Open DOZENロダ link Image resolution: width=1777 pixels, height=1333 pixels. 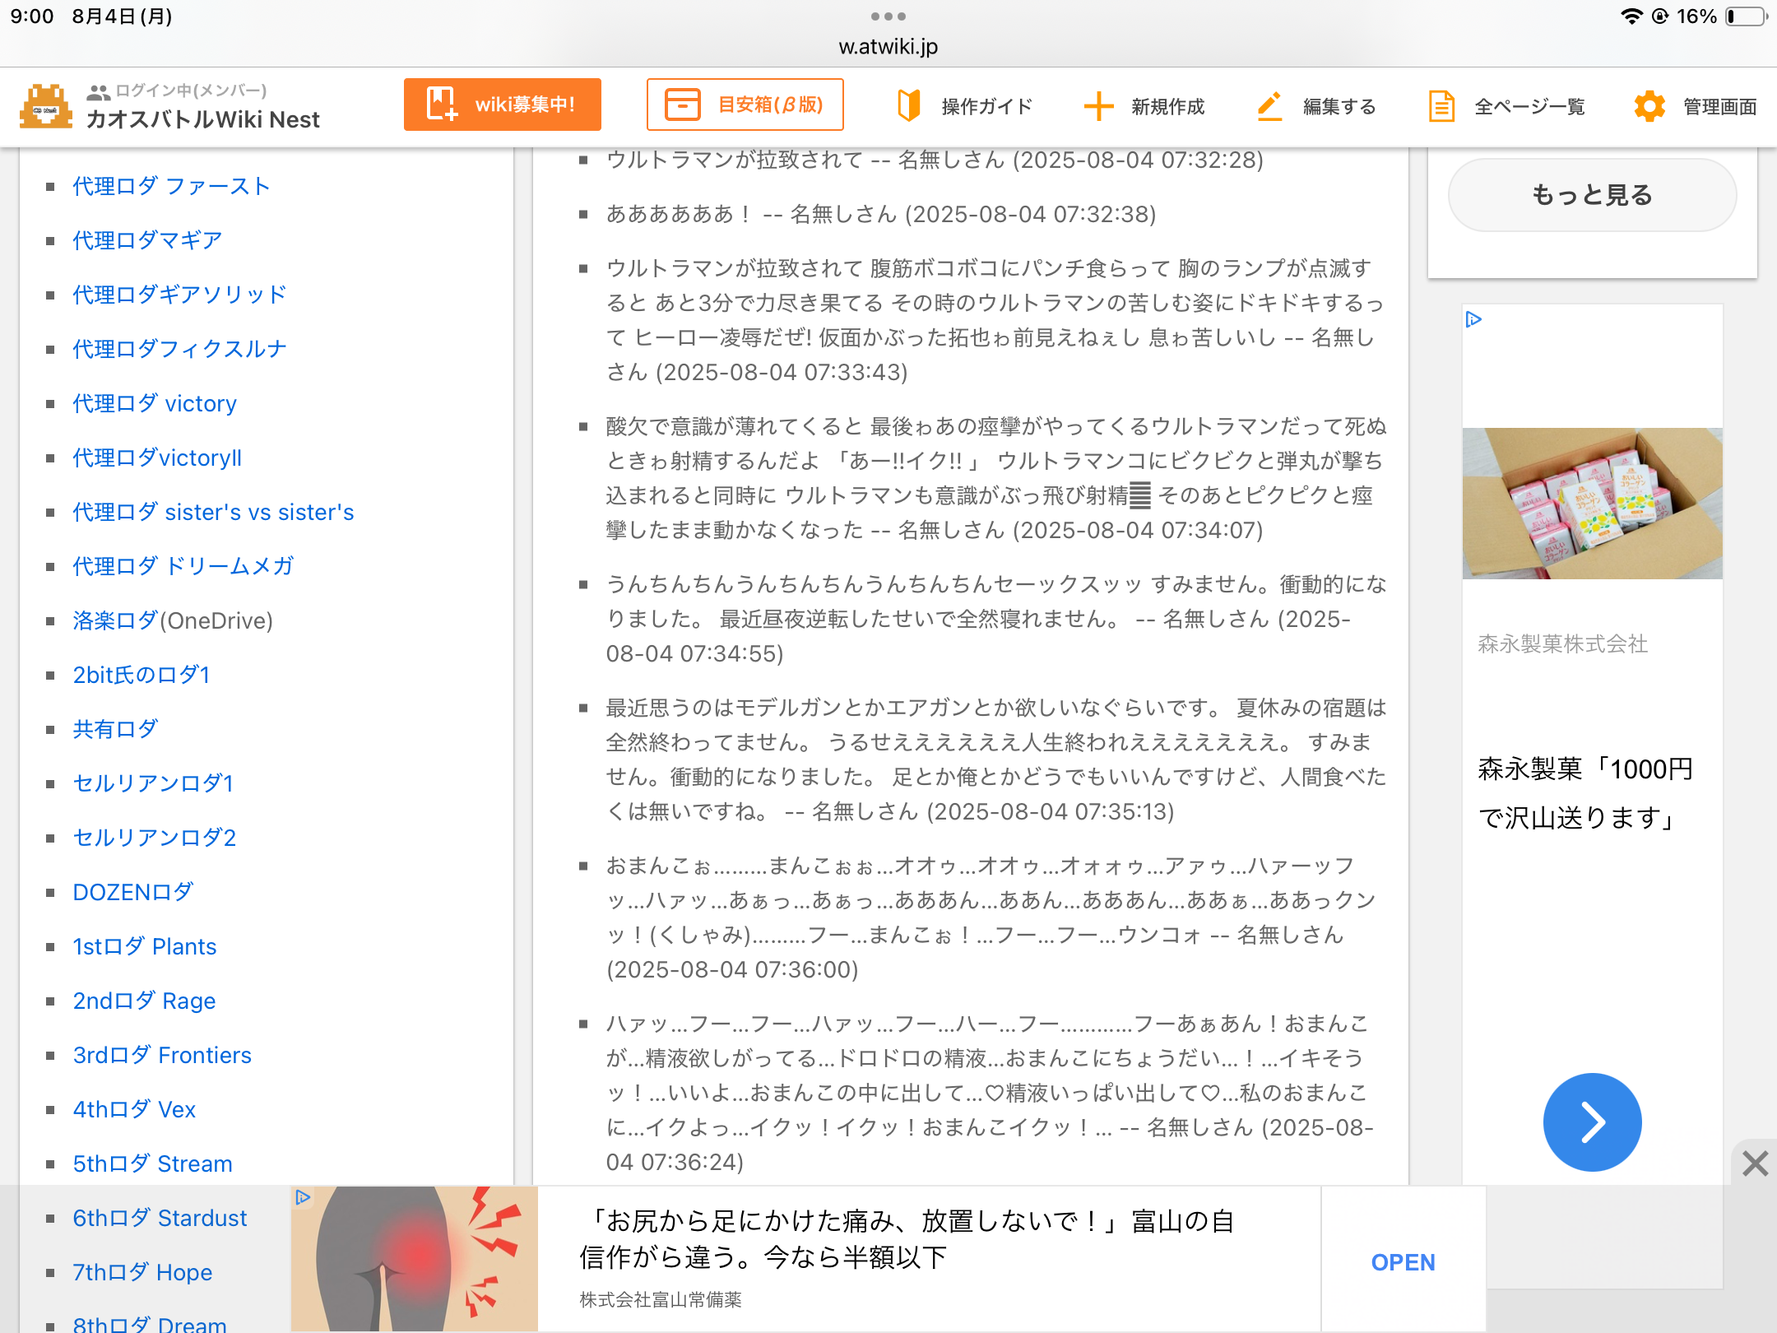133,892
